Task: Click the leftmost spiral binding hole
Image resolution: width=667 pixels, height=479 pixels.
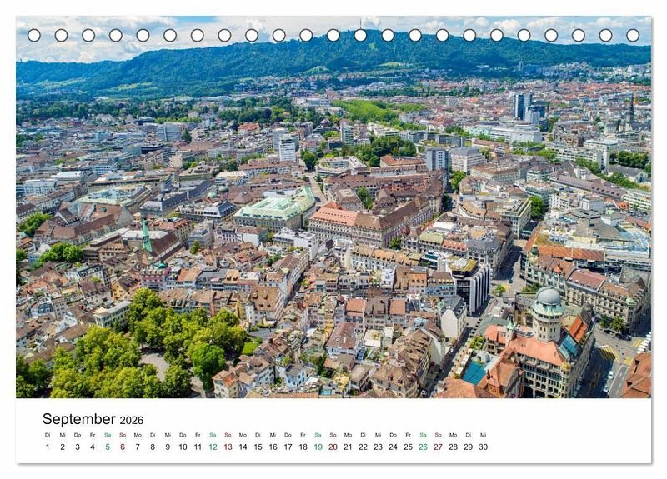Action: 34,35
